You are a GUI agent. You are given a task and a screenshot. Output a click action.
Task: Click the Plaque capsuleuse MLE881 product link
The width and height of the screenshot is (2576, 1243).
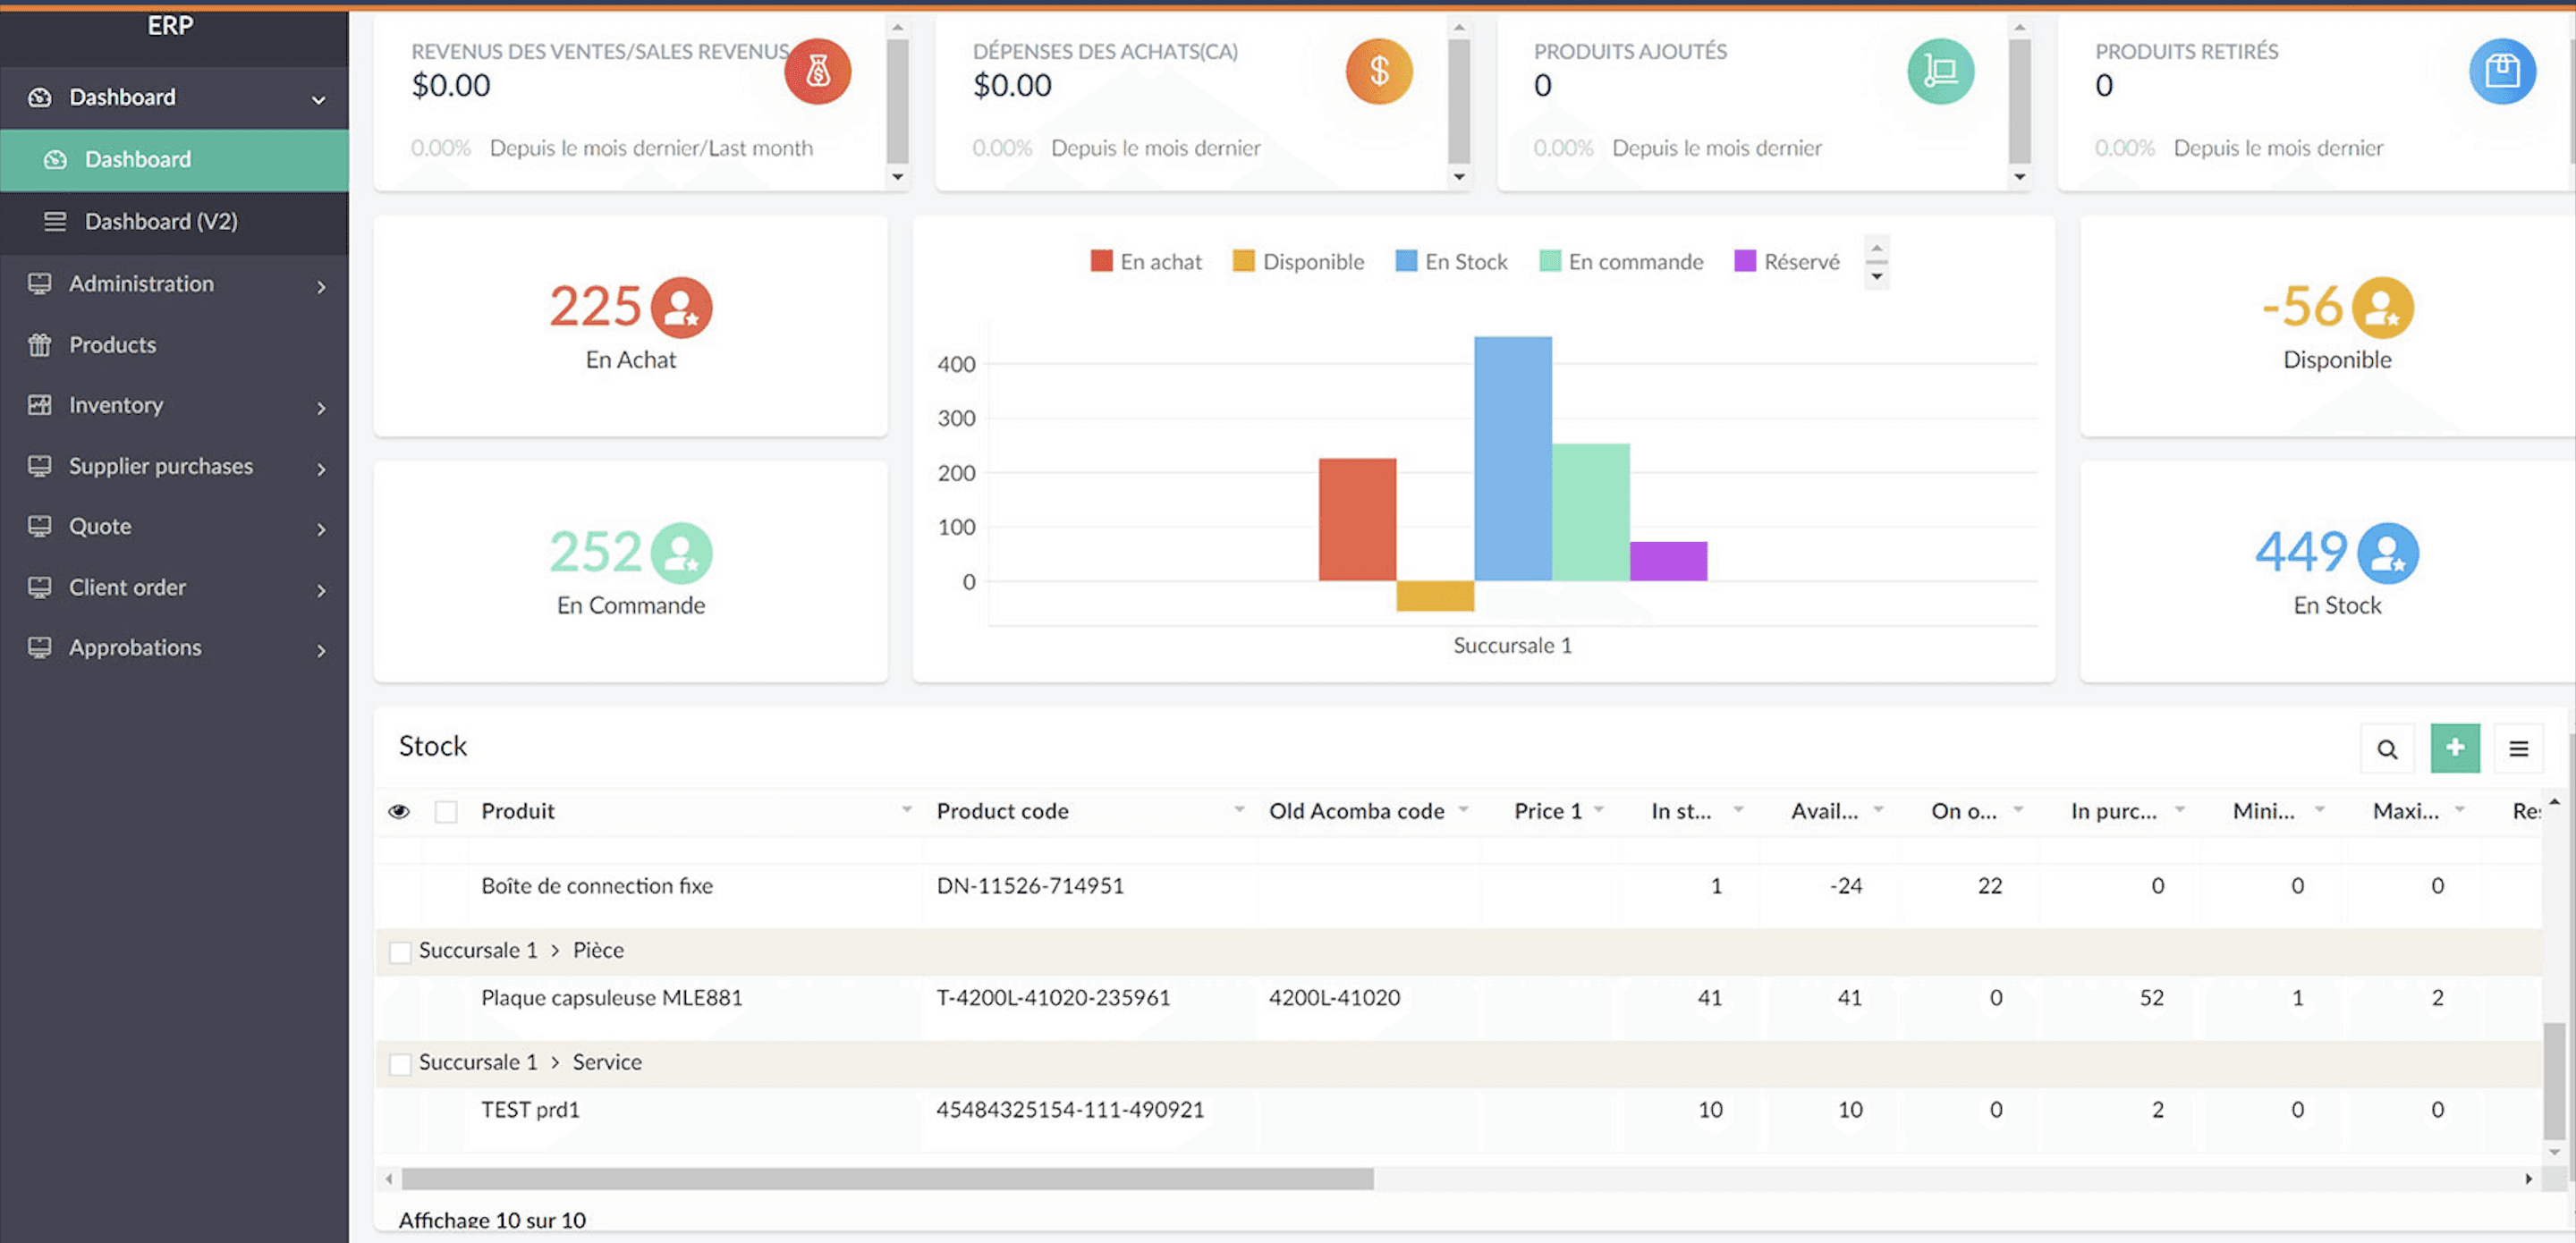click(611, 997)
